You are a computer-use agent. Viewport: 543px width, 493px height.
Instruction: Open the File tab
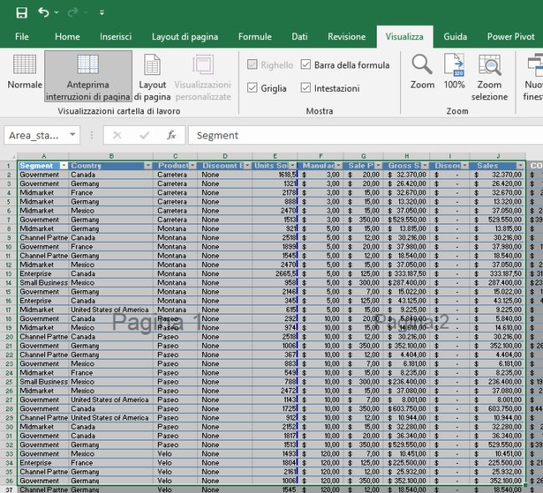[22, 37]
